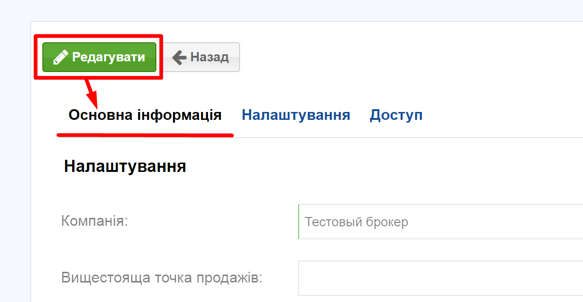The image size is (583, 302).
Task: Click the left arrow icon on Назад
Action: click(x=179, y=57)
